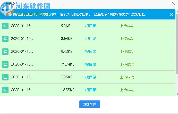
Task: Select file name in the 8.64KB row
Action: pos(22,39)
